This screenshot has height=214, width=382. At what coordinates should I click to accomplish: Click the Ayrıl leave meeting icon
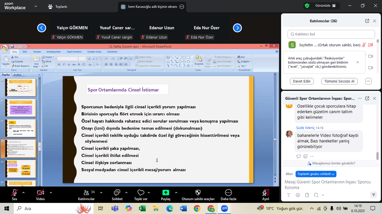coord(266,192)
